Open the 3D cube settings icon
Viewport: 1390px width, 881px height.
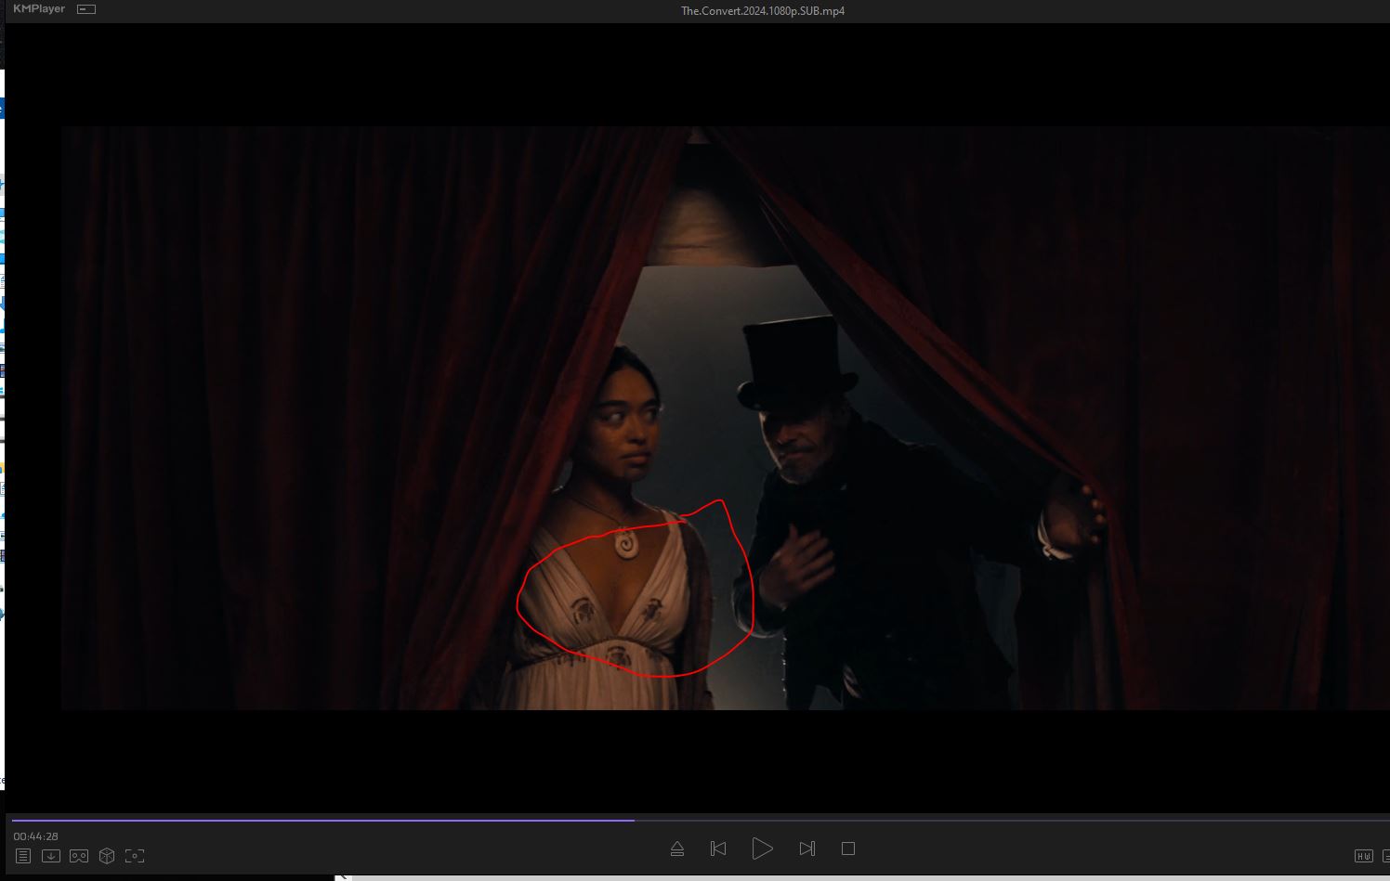point(107,856)
